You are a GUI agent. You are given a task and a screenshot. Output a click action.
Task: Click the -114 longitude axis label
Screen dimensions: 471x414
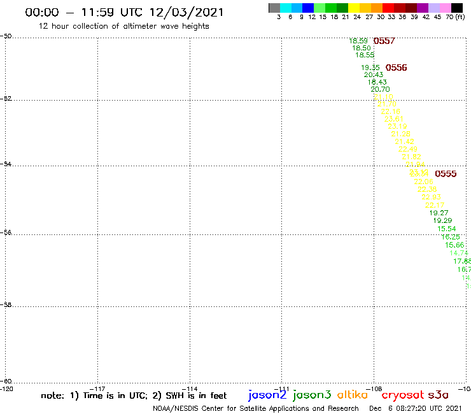coord(190,389)
